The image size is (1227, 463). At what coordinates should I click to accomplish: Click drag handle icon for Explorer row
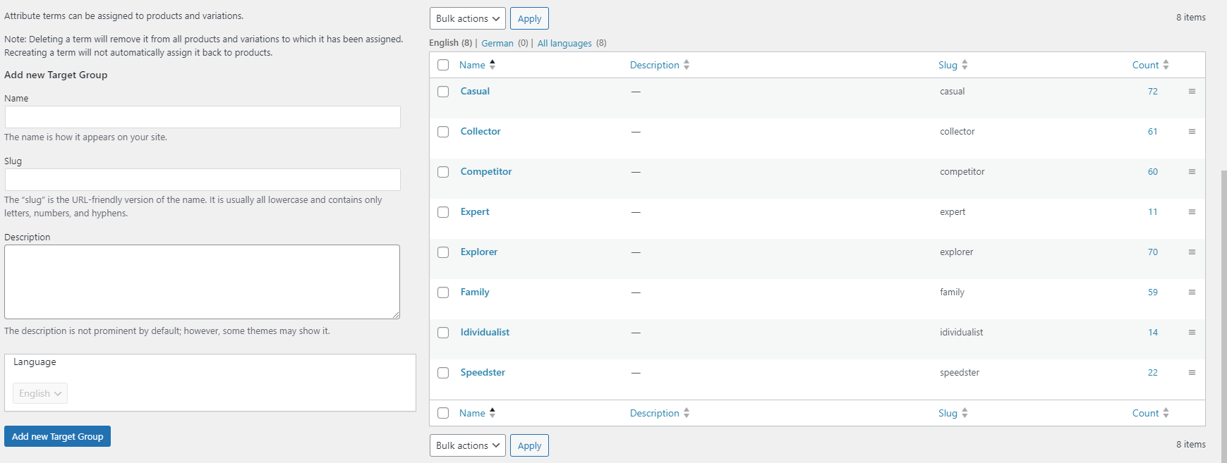(x=1192, y=252)
